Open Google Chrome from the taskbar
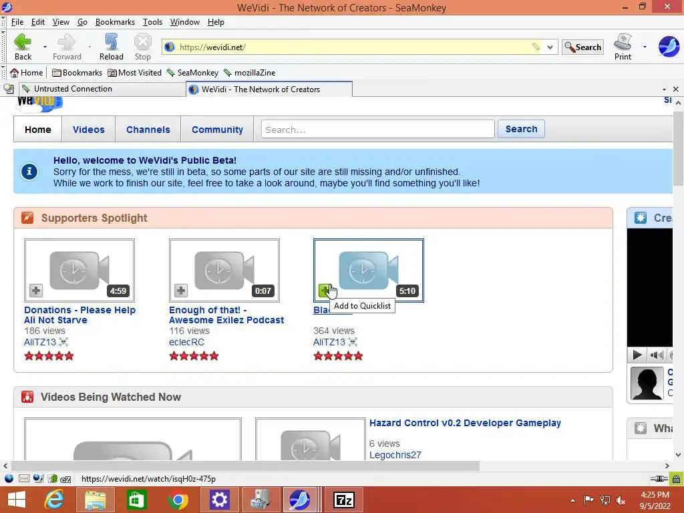684x513 pixels. click(178, 500)
